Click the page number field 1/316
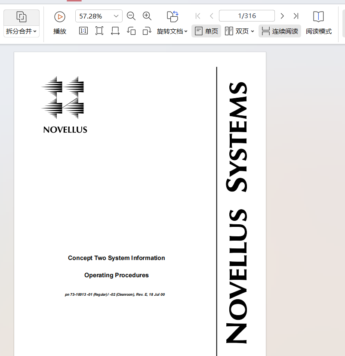 coord(247,16)
